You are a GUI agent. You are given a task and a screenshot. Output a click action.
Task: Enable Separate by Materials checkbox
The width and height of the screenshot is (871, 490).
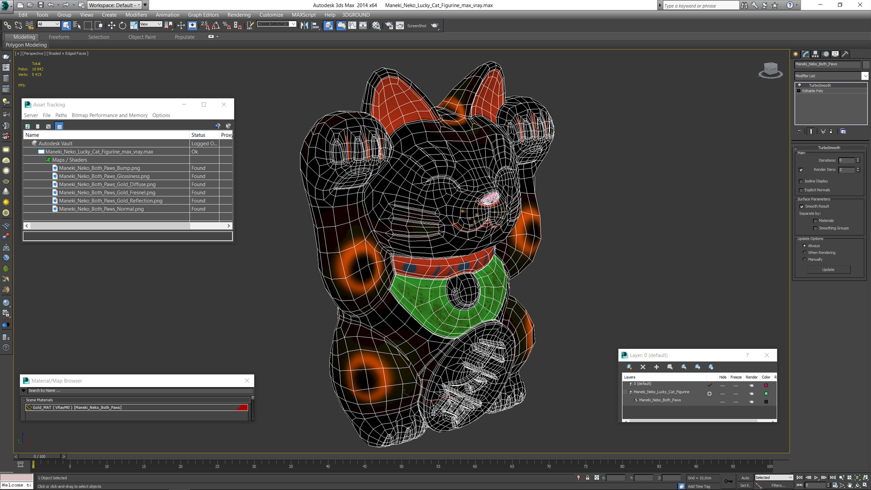pos(815,221)
